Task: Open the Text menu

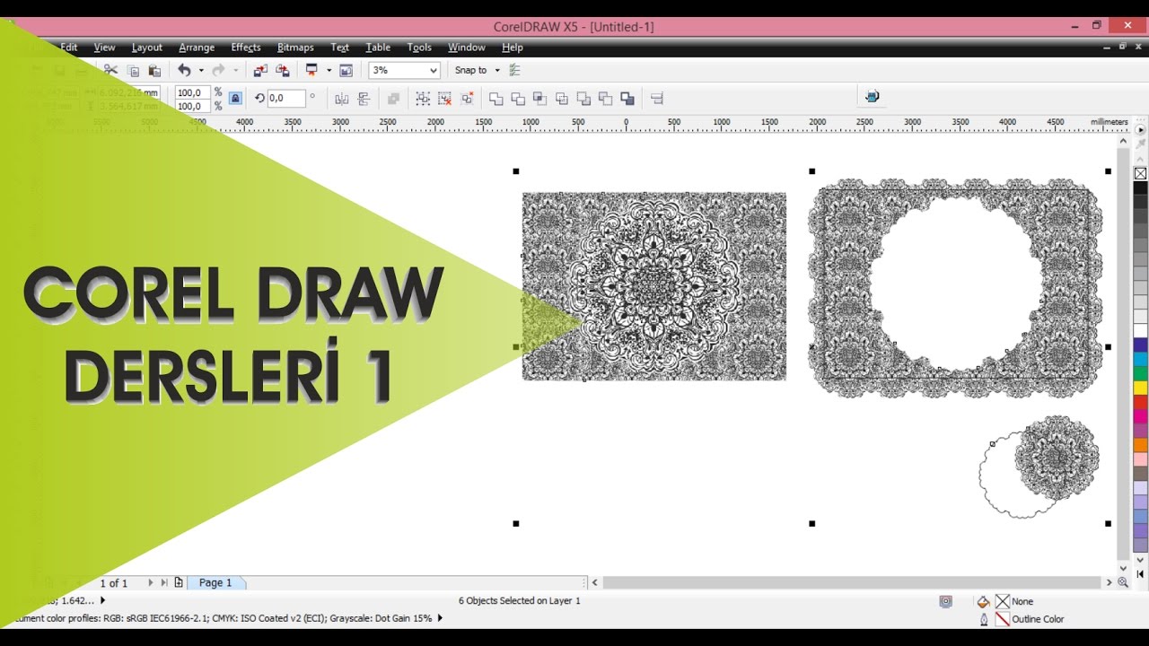Action: [339, 48]
